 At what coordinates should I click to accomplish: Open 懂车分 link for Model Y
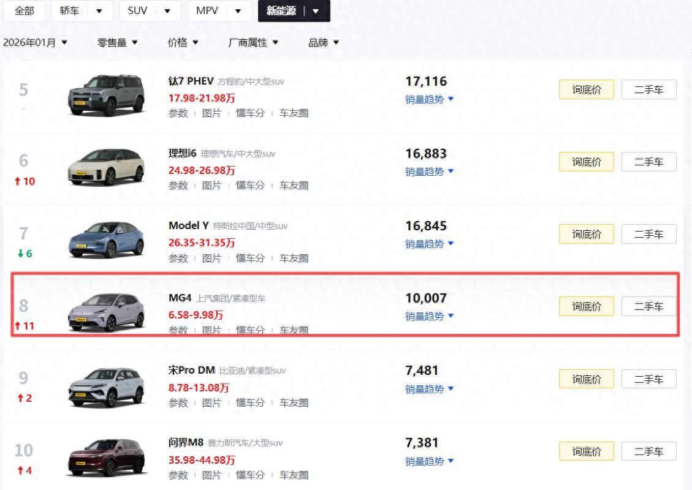click(x=250, y=258)
